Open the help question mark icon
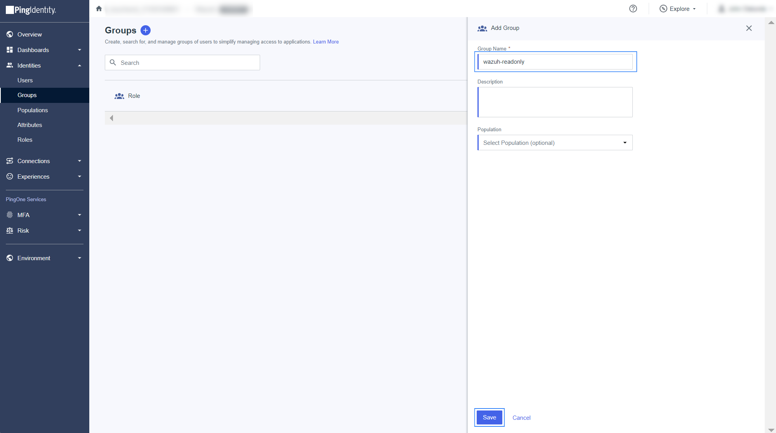Viewport: 776px width, 433px height. point(633,9)
